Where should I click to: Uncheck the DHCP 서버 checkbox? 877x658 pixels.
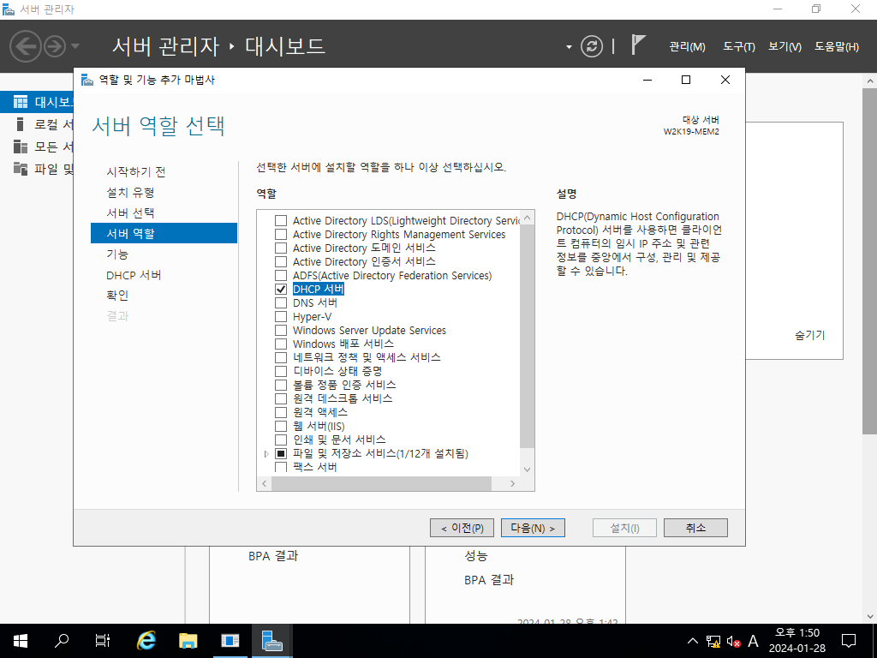point(281,290)
